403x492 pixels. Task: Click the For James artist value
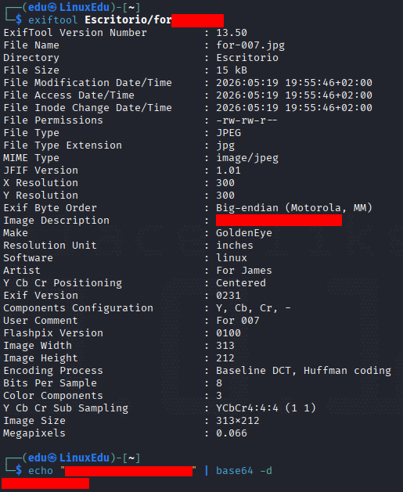click(244, 271)
